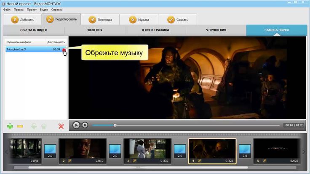Open the ТЕКСТ И ГРАФИКА sub-tab
This screenshot has height=174, width=310.
pos(155,30)
